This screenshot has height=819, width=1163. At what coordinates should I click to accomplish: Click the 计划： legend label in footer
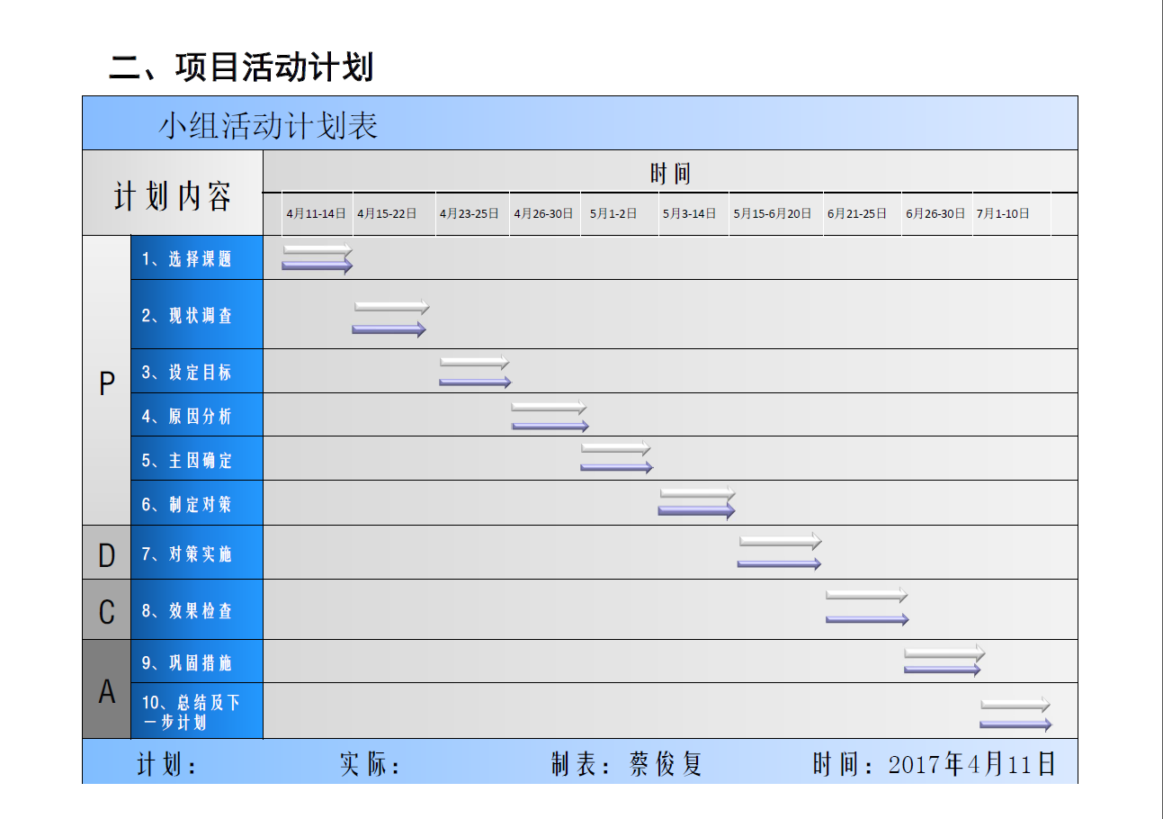point(168,764)
